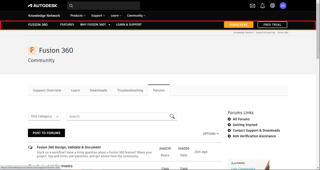The width and height of the screenshot is (320, 170).
Task: Click the top Autodesk search field
Action: pyautogui.click(x=103, y=6)
